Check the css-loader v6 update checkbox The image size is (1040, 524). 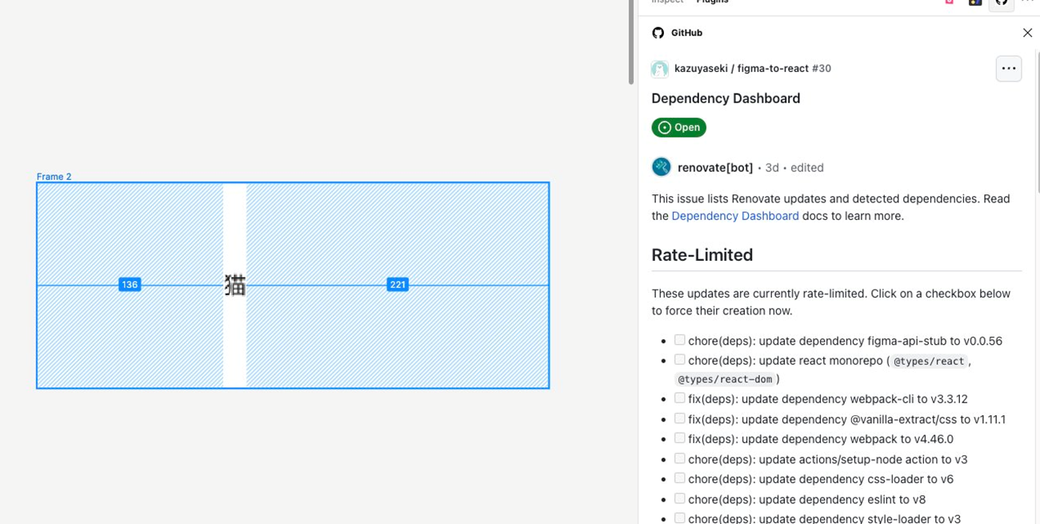[679, 478]
